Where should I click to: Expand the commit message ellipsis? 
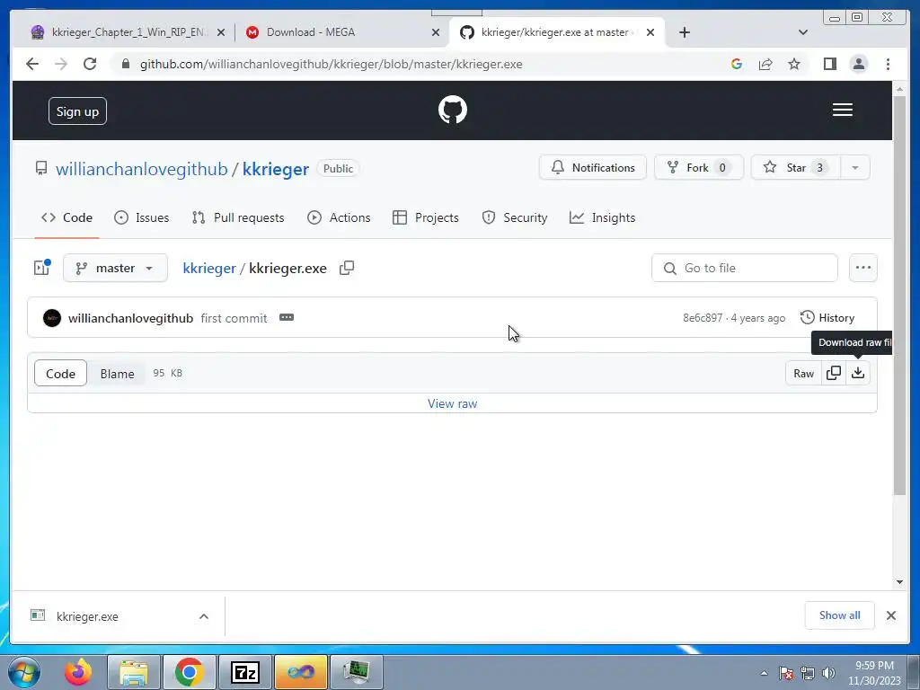click(x=287, y=317)
